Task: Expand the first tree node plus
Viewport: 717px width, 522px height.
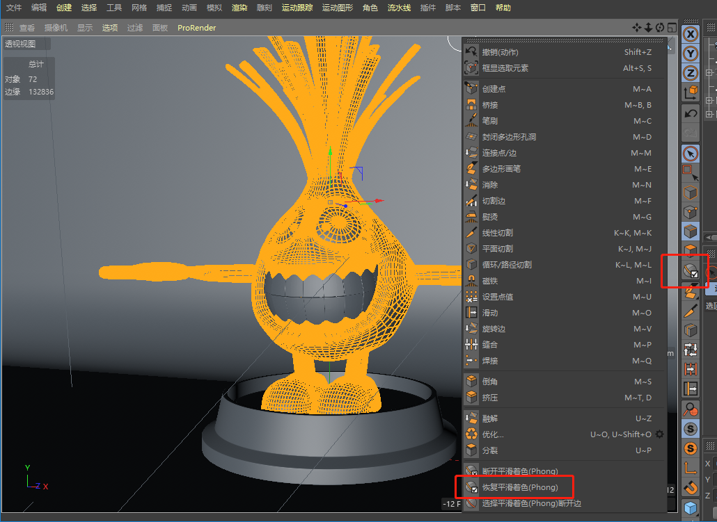Action: [x=709, y=72]
